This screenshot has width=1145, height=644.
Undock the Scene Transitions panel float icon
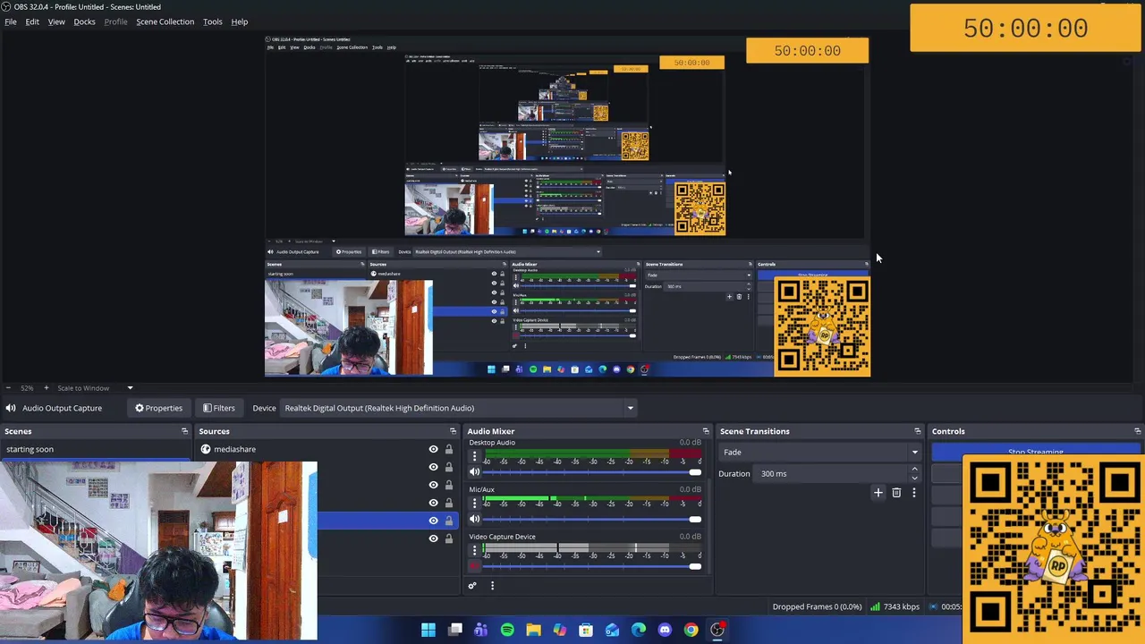pos(917,431)
